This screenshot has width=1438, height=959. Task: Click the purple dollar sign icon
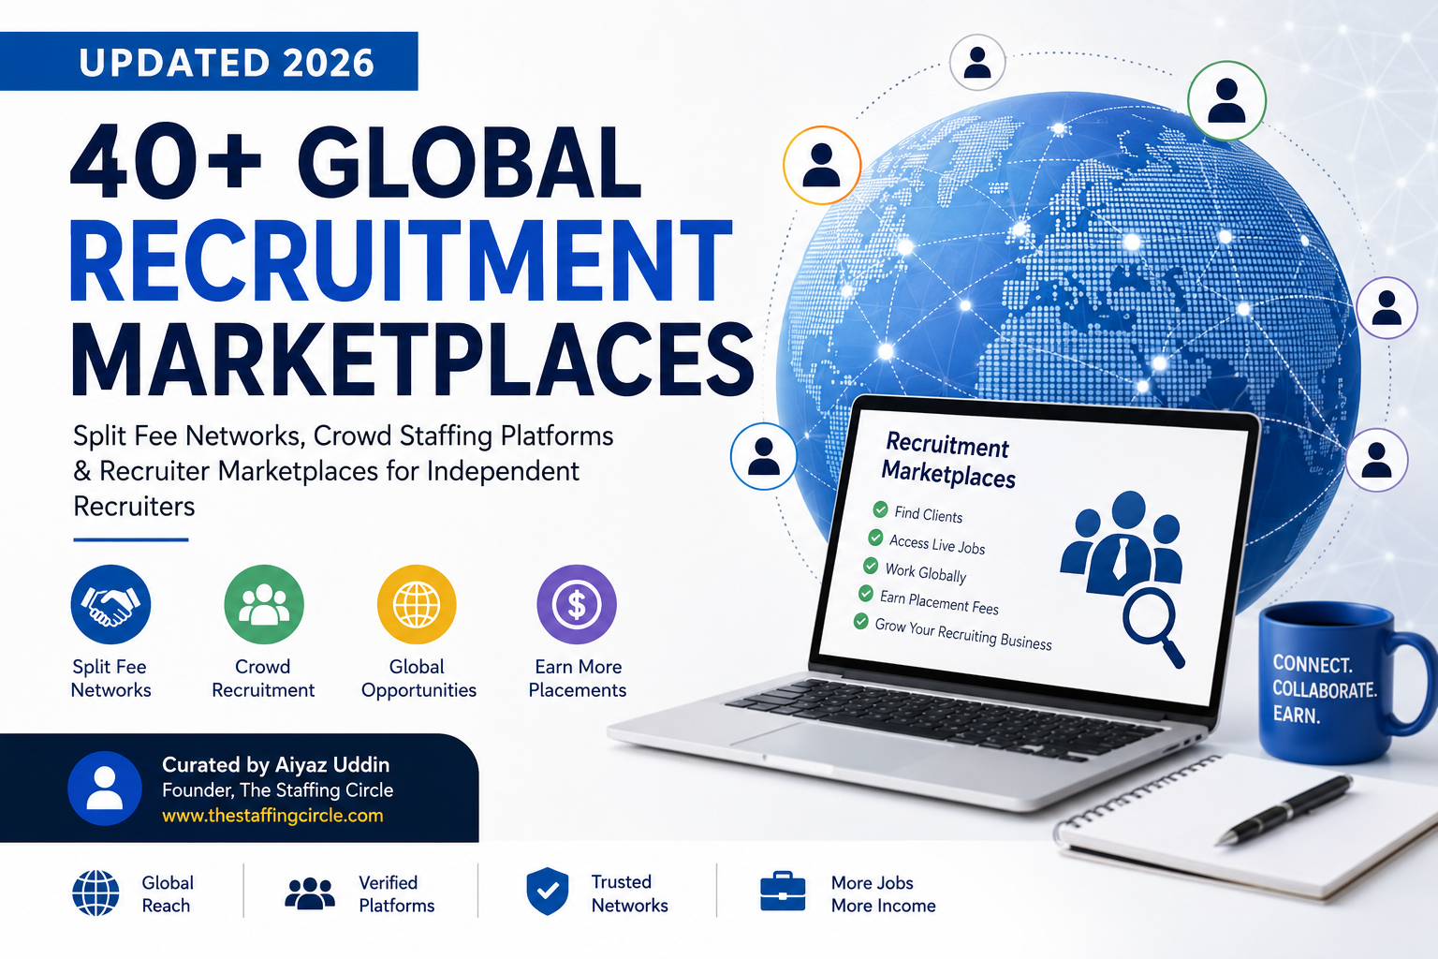tap(577, 604)
